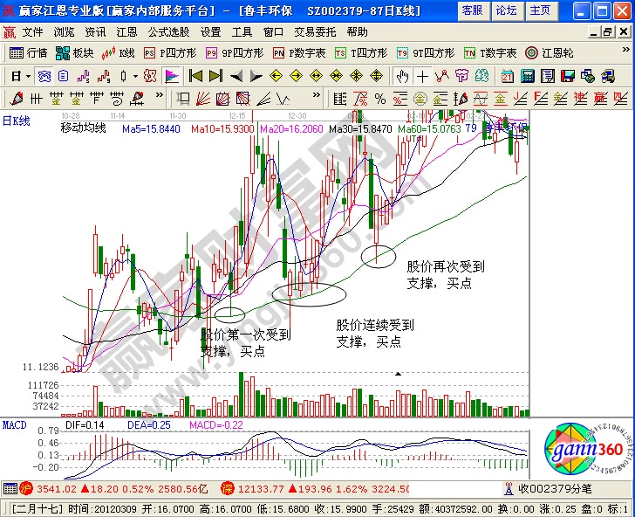Click the 客服 customer service button
635x517 pixels.
click(472, 10)
